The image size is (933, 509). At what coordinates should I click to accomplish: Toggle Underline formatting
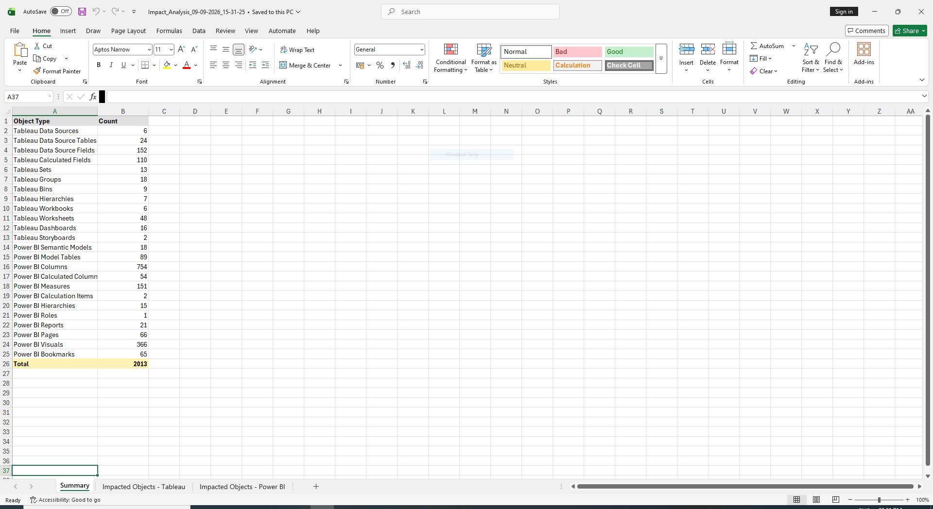(x=123, y=65)
